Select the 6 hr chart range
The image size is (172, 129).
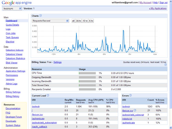click(91, 21)
